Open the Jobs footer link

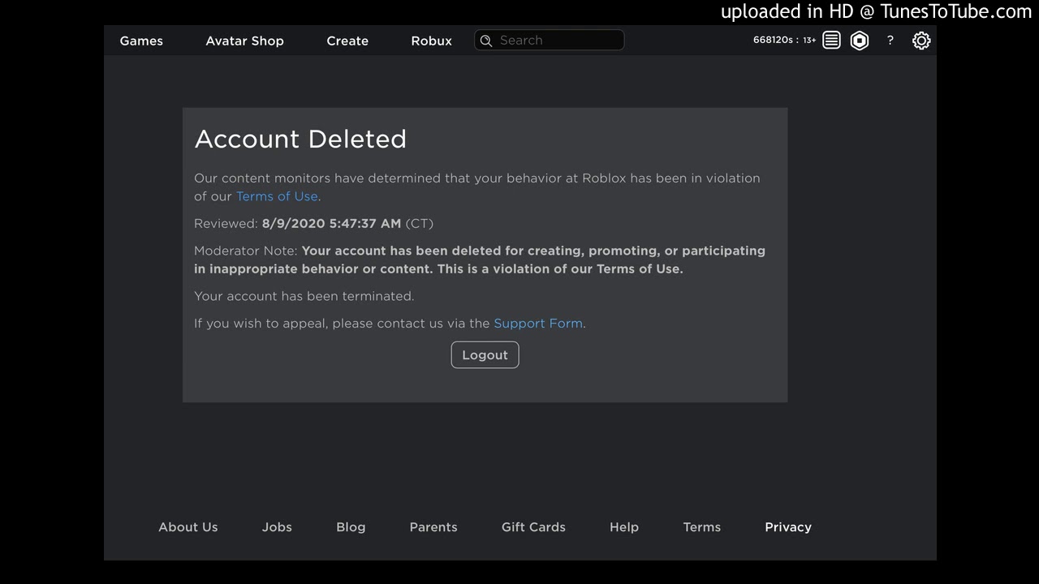click(x=277, y=527)
